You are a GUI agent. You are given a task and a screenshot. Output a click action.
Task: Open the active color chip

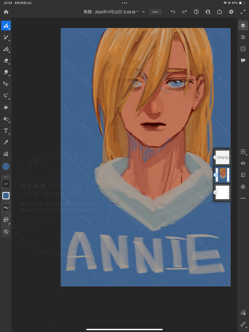point(6,167)
